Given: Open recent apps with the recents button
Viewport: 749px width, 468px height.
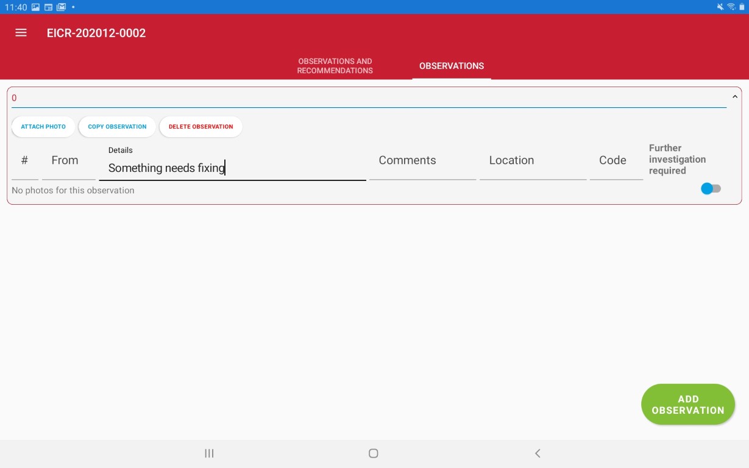Looking at the screenshot, I should [209, 453].
